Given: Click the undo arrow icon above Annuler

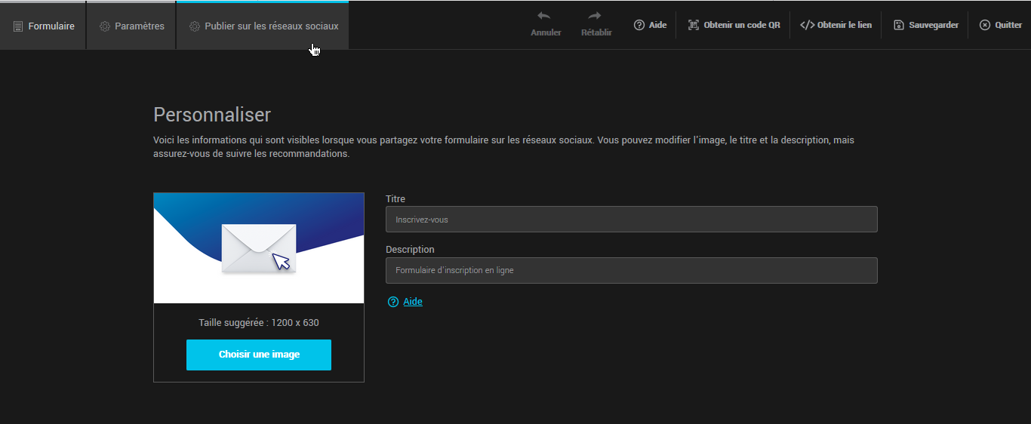Looking at the screenshot, I should (x=544, y=17).
